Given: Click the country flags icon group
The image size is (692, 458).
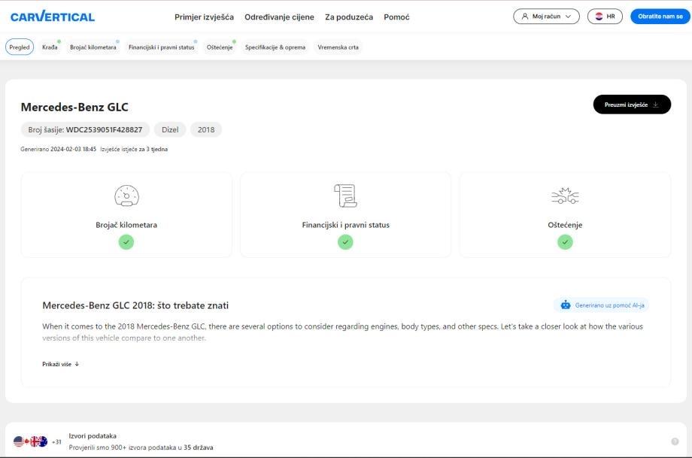Looking at the screenshot, I should pyautogui.click(x=30, y=441).
